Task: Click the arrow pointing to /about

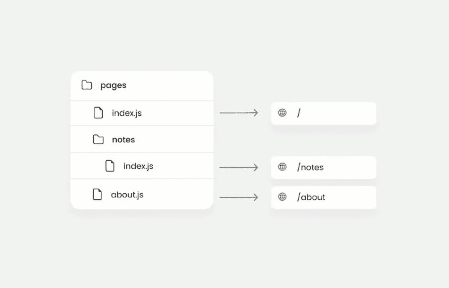Action: tap(239, 197)
